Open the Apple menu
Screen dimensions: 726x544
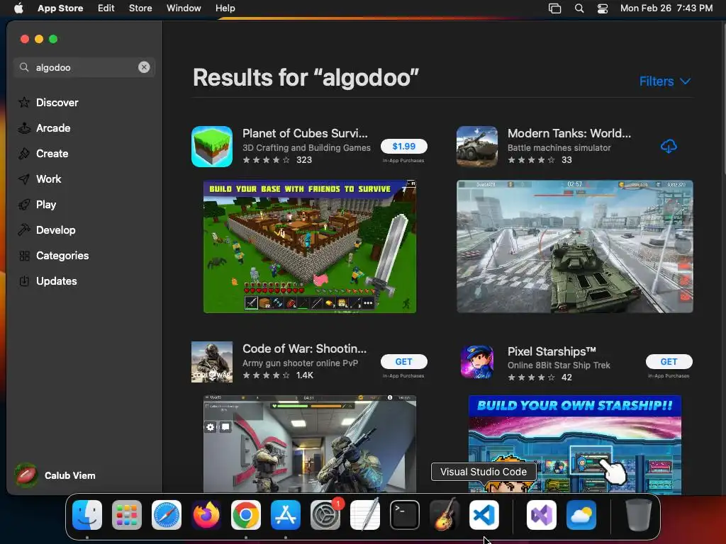pos(18,8)
